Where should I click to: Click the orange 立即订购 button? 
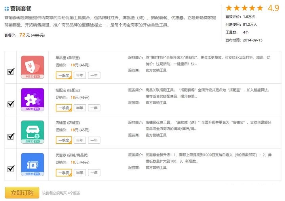click(x=22, y=193)
